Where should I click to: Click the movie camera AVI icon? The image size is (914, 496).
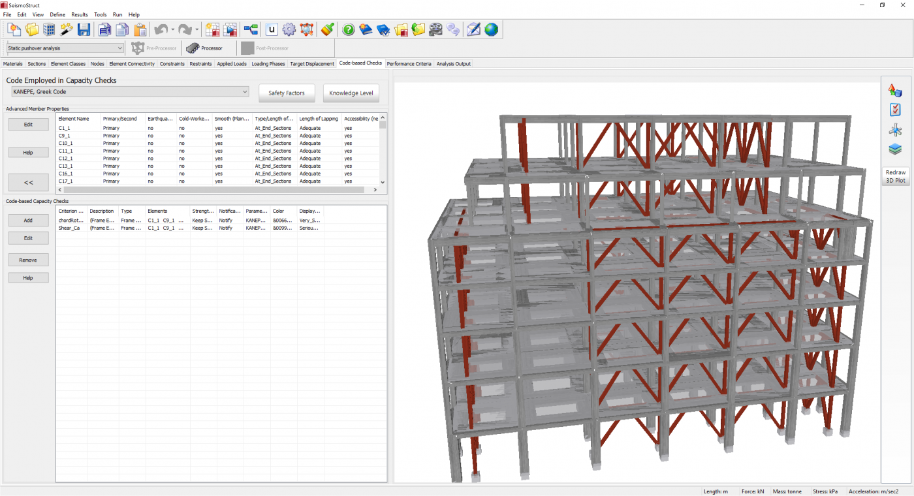(435, 29)
